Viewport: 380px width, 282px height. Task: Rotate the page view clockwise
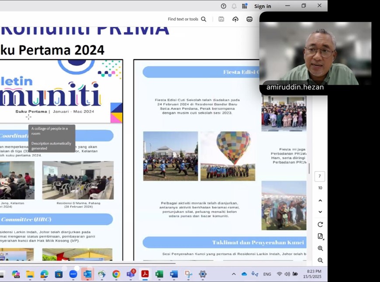320,224
